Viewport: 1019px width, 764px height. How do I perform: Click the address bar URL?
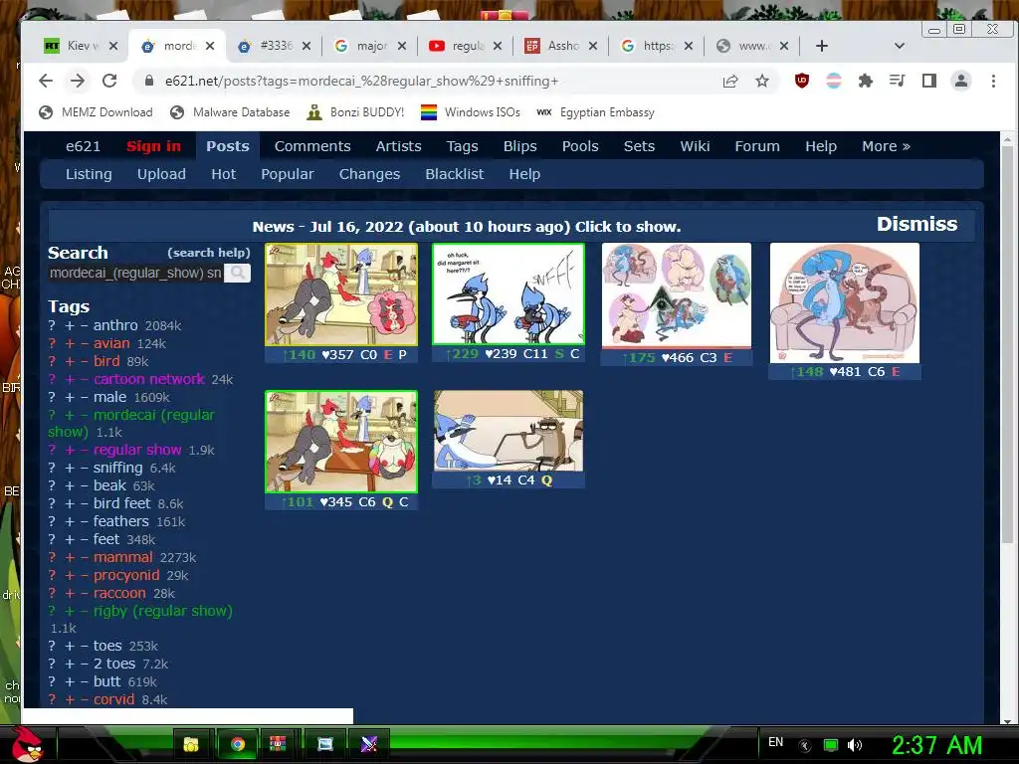coord(361,81)
